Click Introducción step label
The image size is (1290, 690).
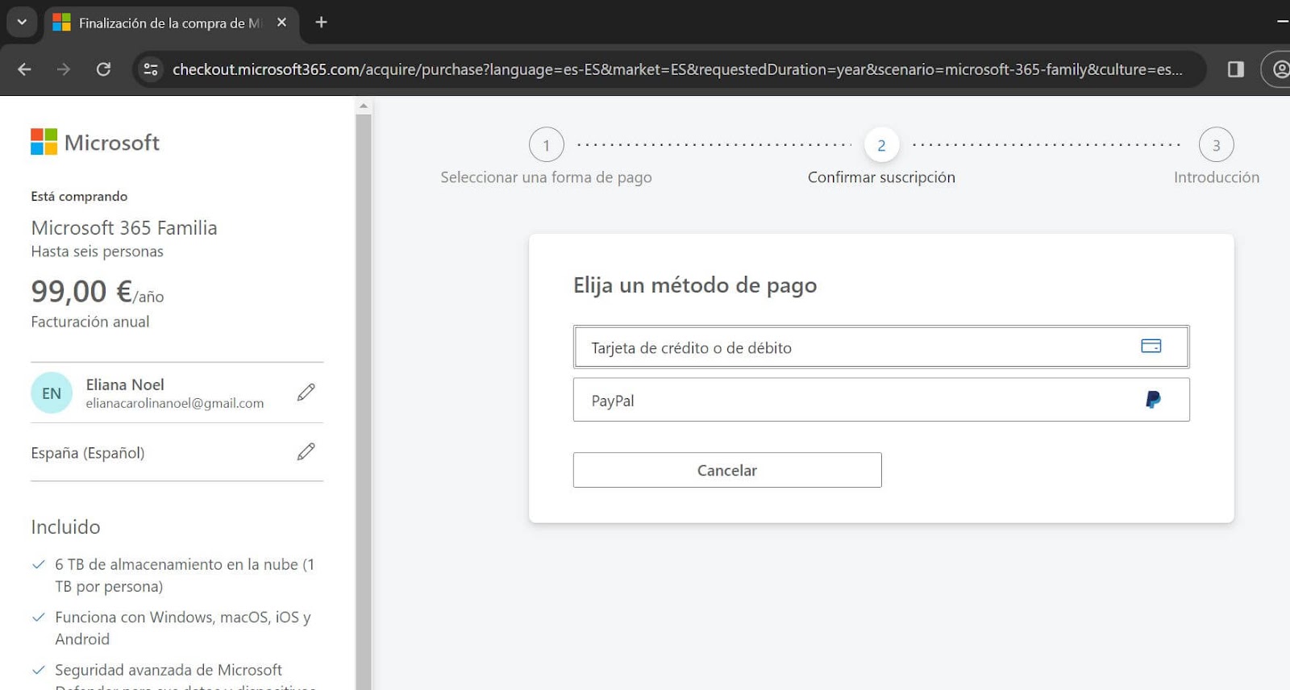[1217, 177]
